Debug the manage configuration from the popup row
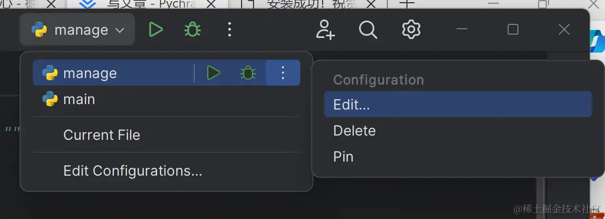 pyautogui.click(x=248, y=73)
